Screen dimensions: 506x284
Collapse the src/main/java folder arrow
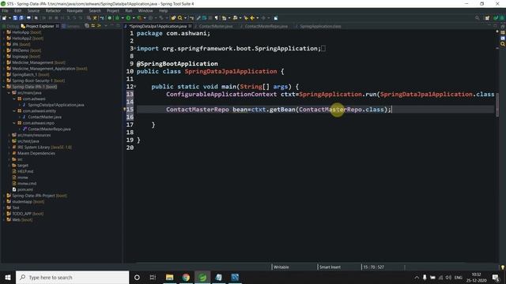pos(9,93)
